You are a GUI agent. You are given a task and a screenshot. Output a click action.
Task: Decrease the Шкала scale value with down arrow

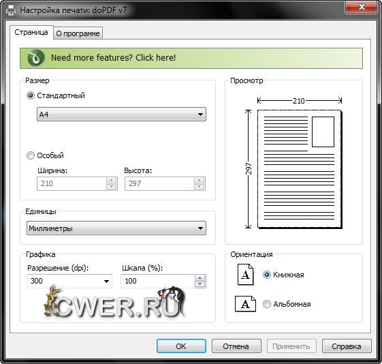point(200,284)
